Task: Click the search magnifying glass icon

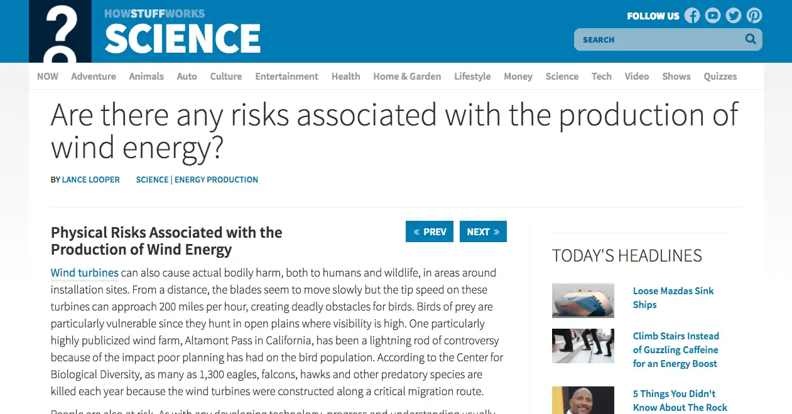Action: click(750, 40)
